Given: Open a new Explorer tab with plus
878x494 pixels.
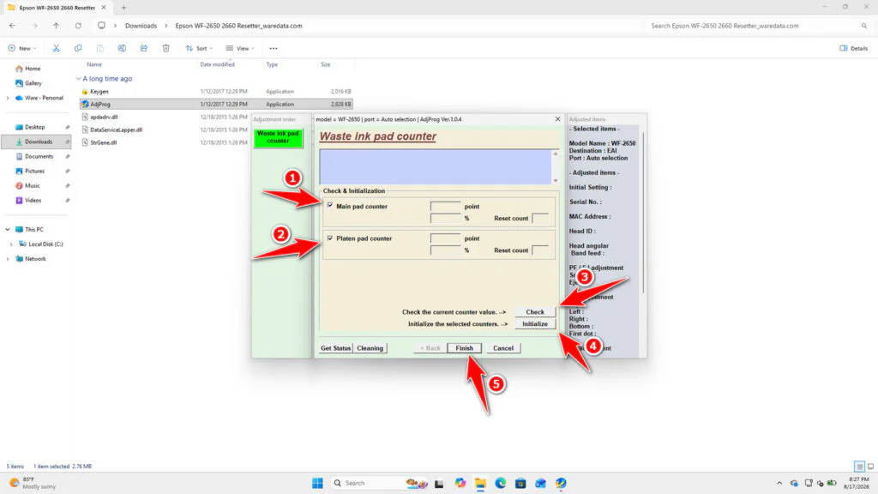Looking at the screenshot, I should pos(123,8).
